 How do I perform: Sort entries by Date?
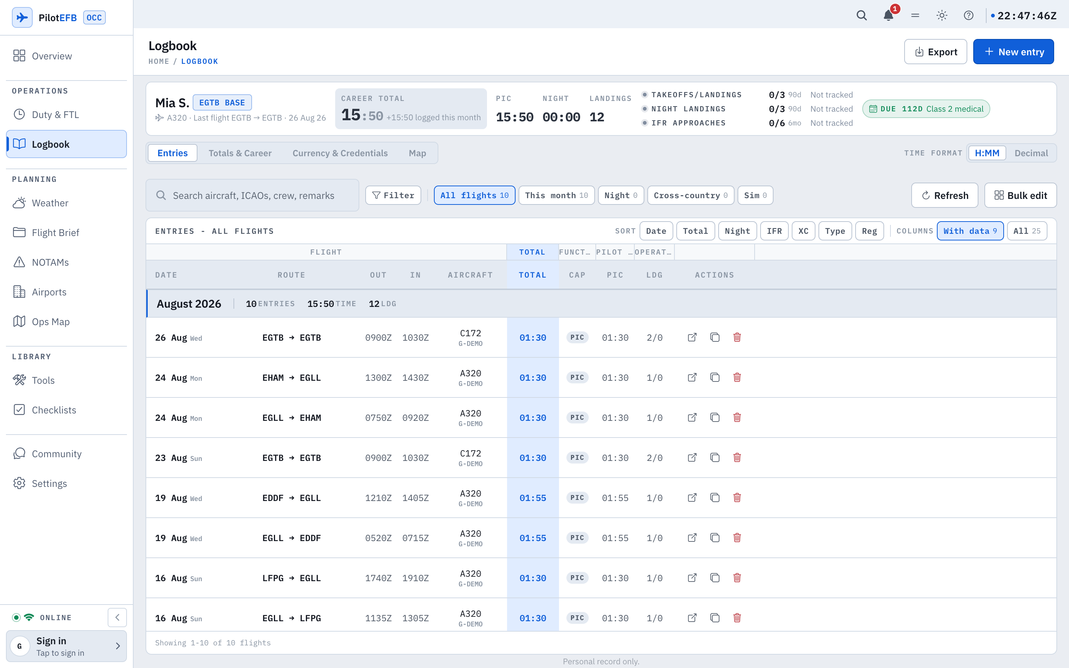(x=656, y=231)
